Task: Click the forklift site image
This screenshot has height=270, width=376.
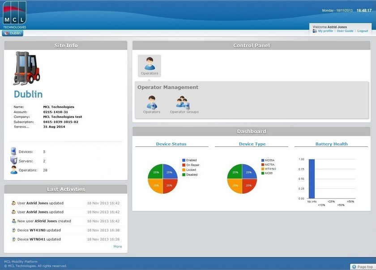Action: coord(26,68)
